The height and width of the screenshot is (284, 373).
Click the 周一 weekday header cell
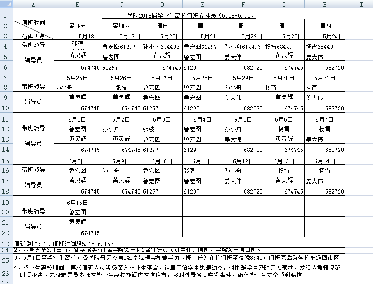203,26
